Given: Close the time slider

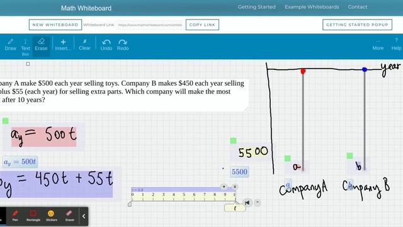Looking at the screenshot, I should point(235,187).
